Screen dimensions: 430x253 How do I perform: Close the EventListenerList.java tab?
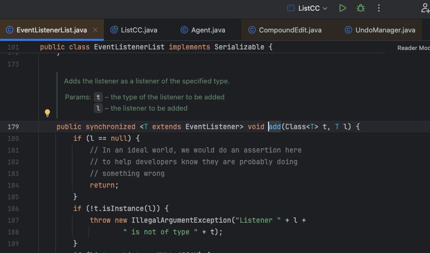pos(96,30)
